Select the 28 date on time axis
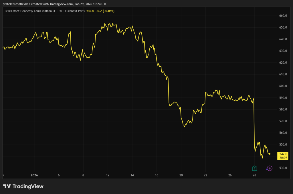 pos(254,175)
